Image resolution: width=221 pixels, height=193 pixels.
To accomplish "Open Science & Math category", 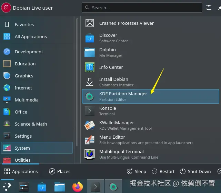I will 37,124.
